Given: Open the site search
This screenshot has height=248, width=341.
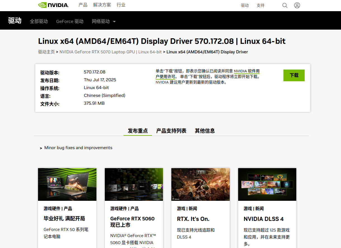Looking at the screenshot, I should (285, 5).
